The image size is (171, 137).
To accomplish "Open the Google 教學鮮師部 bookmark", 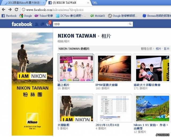I will [x=123, y=16].
